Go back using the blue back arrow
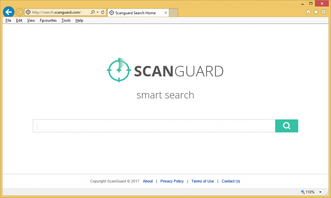 (9, 12)
